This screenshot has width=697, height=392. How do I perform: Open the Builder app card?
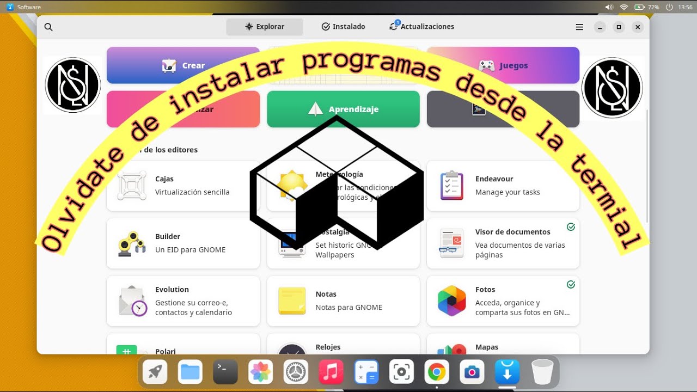183,243
